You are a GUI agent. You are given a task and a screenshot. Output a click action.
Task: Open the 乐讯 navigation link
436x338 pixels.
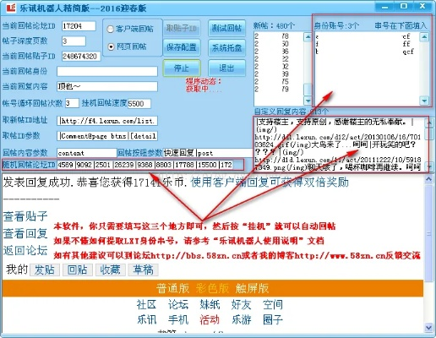[147, 319]
